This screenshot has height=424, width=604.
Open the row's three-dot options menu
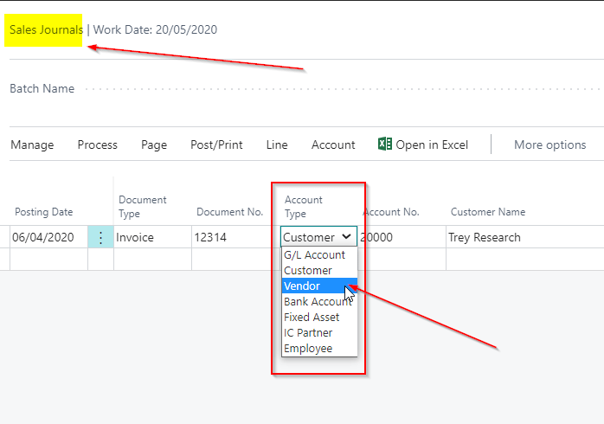tap(100, 237)
